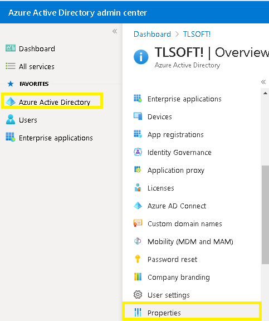Screen dimensions: 269x321
Task: Open directory Properties
Action: [164, 313]
